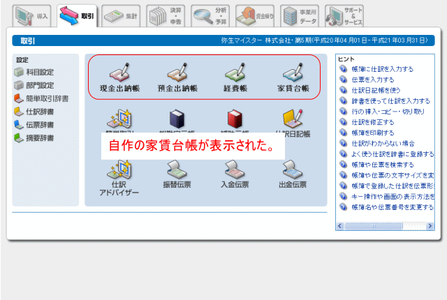447x300 pixels.
Task: Open the dark blue 総勘定元帳 book icon
Action: [x=177, y=119]
